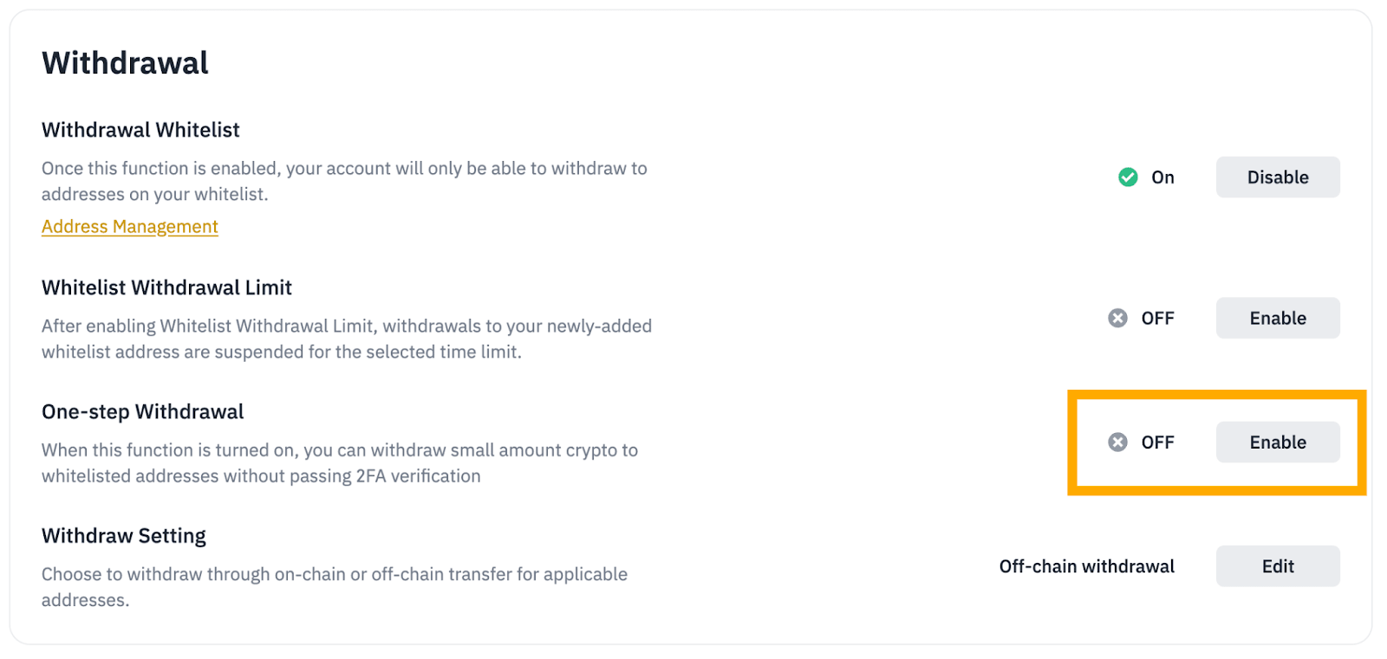The height and width of the screenshot is (659, 1387).
Task: Click the One-step Withdrawal 2FA description text
Action: click(340, 463)
